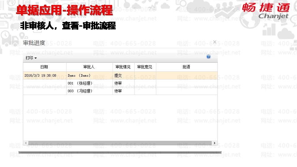Screen dimensions: 297x167
Task: Click the scroll-left arrow of table
Action: click(26, 143)
